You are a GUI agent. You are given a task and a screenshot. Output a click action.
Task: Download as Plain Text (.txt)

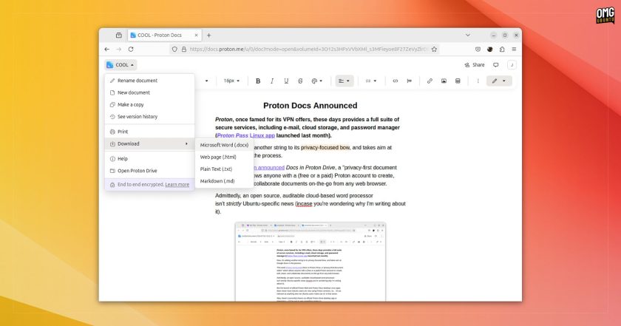[224, 169]
